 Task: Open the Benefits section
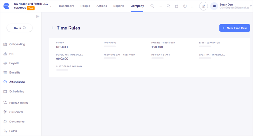15,73
